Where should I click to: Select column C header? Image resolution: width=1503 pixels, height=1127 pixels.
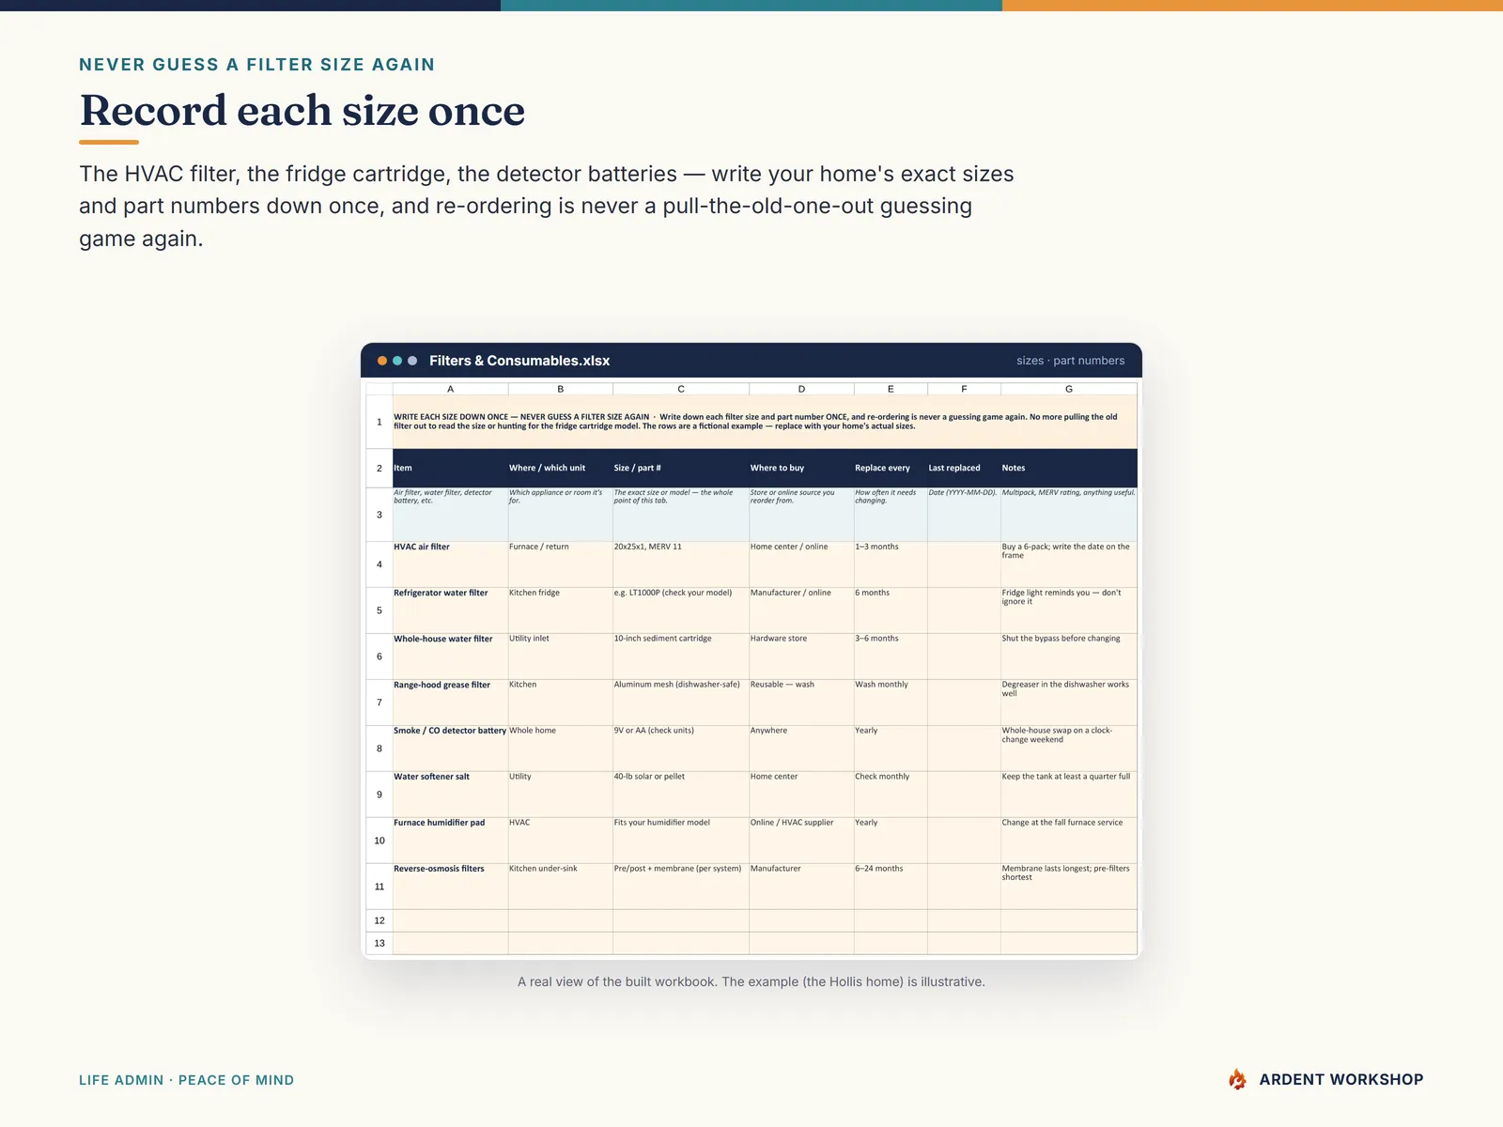[x=681, y=389]
